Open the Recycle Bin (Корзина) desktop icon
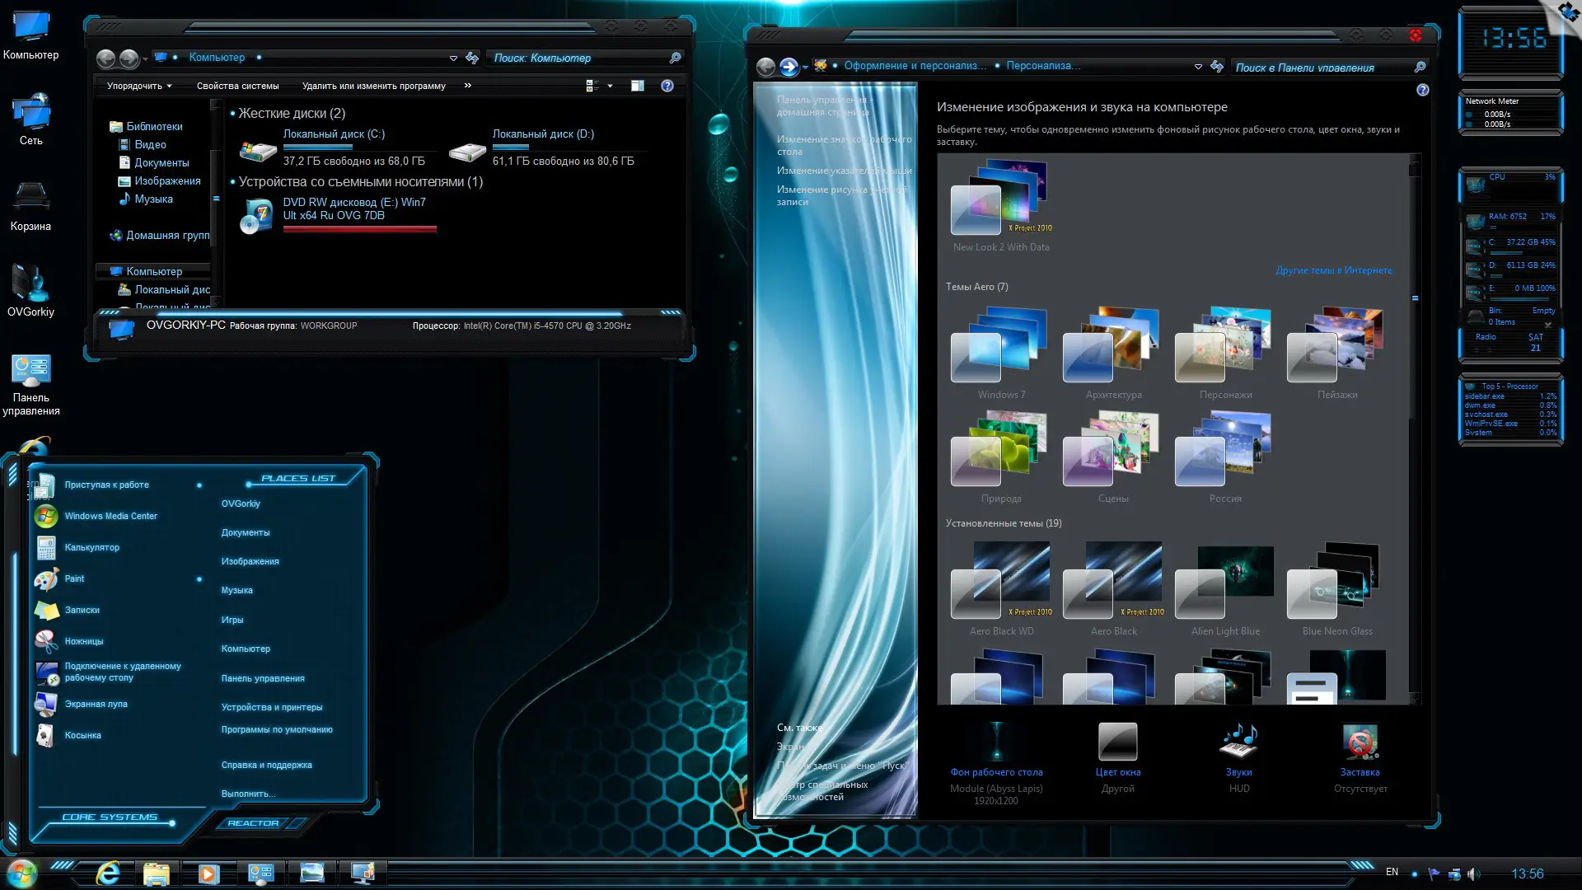Viewport: 1582px width, 890px height. pos(30,198)
